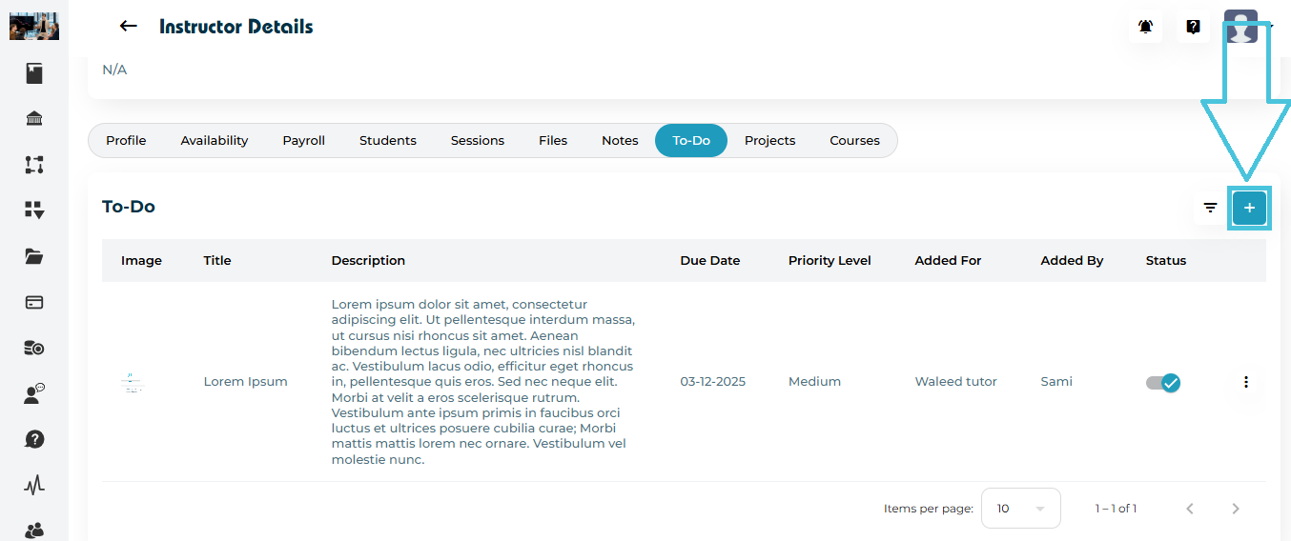Click the Lorem Ipsum To-Do image thumbnail

(x=132, y=383)
